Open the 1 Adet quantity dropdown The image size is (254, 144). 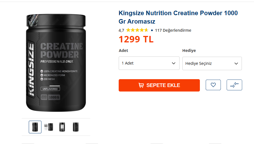[x=149, y=63]
